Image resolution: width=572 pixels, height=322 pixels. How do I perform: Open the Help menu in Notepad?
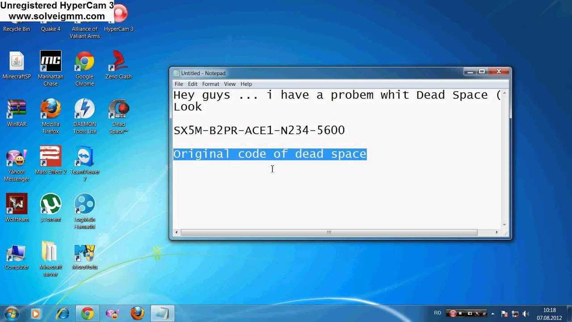tap(246, 84)
